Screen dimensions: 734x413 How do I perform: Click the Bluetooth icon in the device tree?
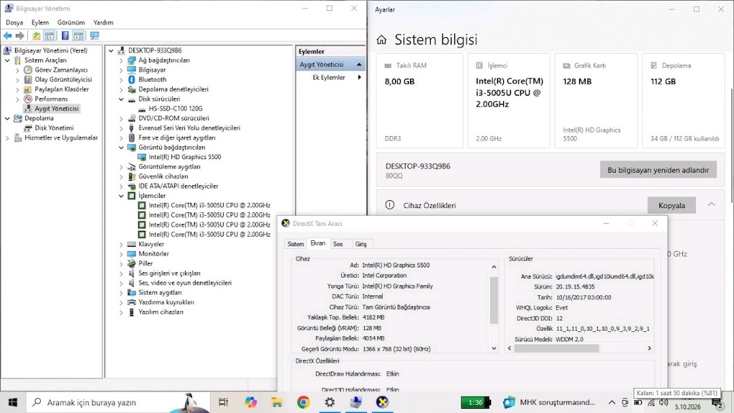(132, 80)
